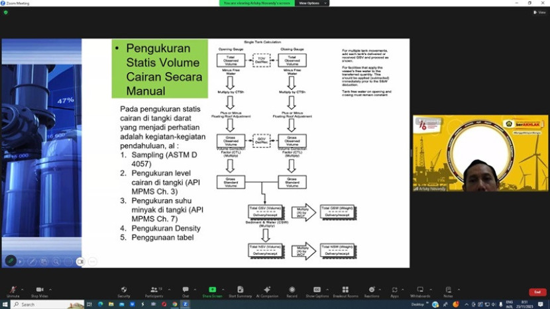
Task: Start recording with the Record button
Action: click(x=292, y=290)
